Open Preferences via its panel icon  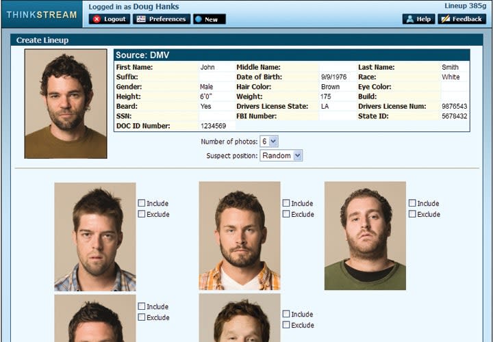click(x=141, y=19)
